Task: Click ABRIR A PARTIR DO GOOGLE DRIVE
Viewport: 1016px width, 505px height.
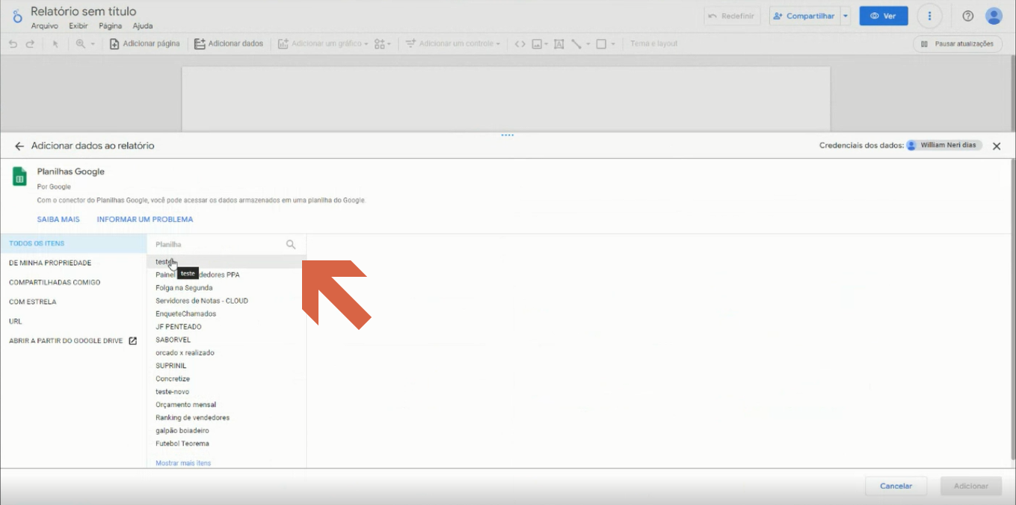Action: point(73,340)
